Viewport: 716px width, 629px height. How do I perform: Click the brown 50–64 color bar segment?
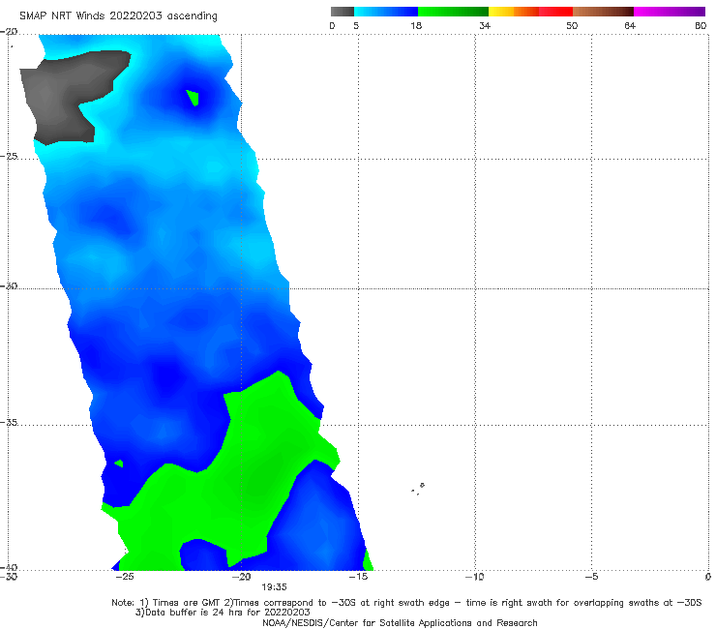coord(603,12)
